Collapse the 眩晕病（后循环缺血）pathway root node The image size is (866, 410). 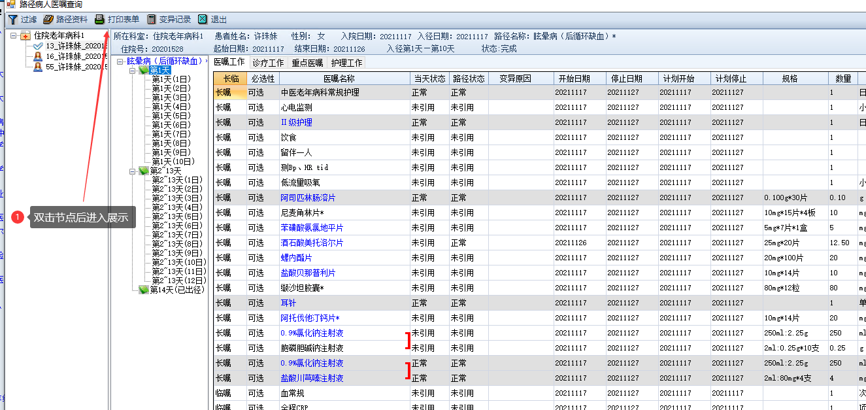121,61
